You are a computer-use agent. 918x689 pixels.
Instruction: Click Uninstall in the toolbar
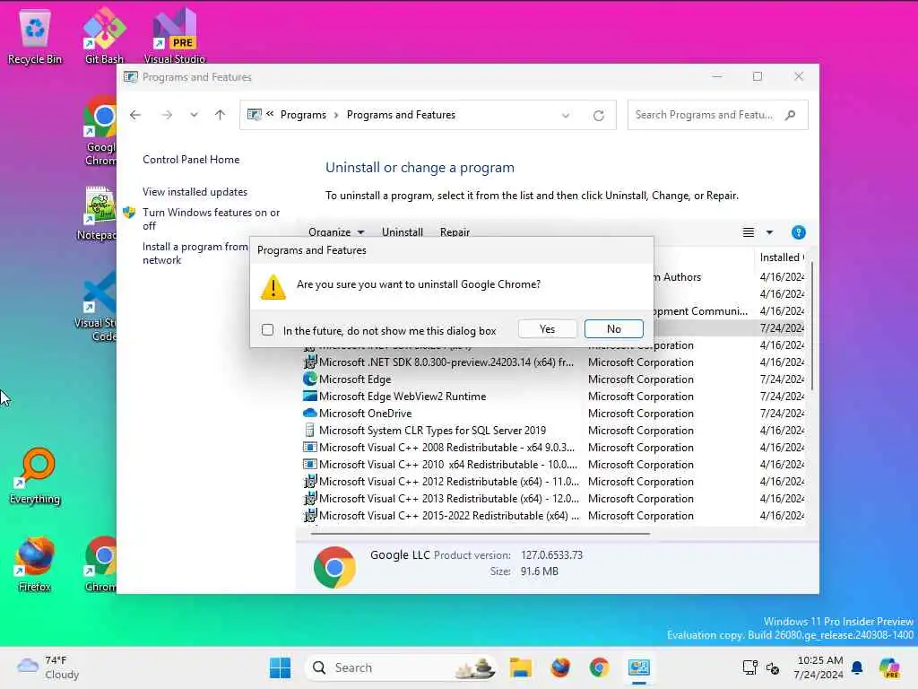click(x=403, y=232)
